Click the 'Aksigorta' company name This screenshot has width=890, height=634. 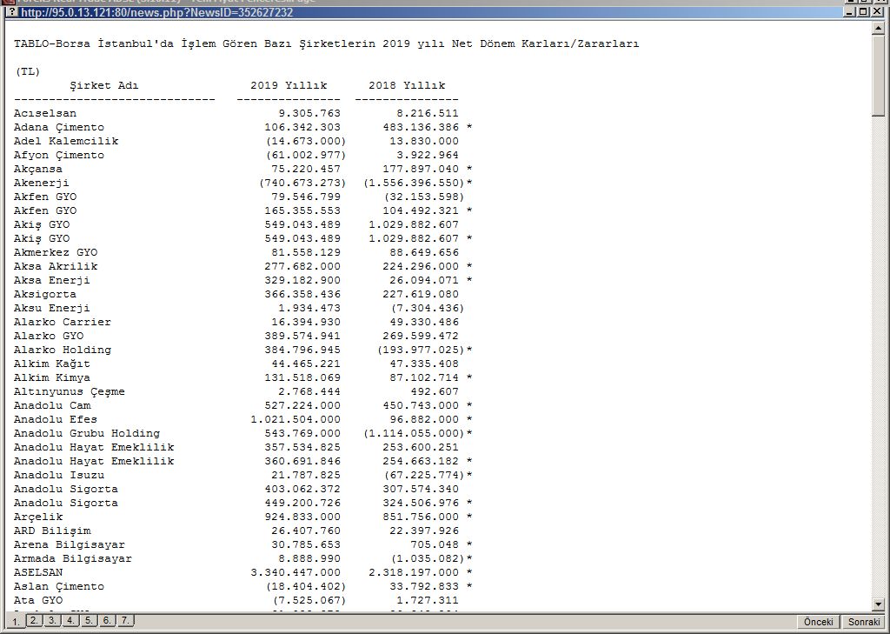pos(45,294)
